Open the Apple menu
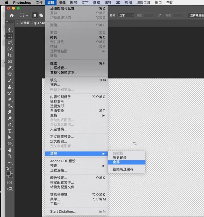Viewport: 204px width, 217px height. pos(7,3)
